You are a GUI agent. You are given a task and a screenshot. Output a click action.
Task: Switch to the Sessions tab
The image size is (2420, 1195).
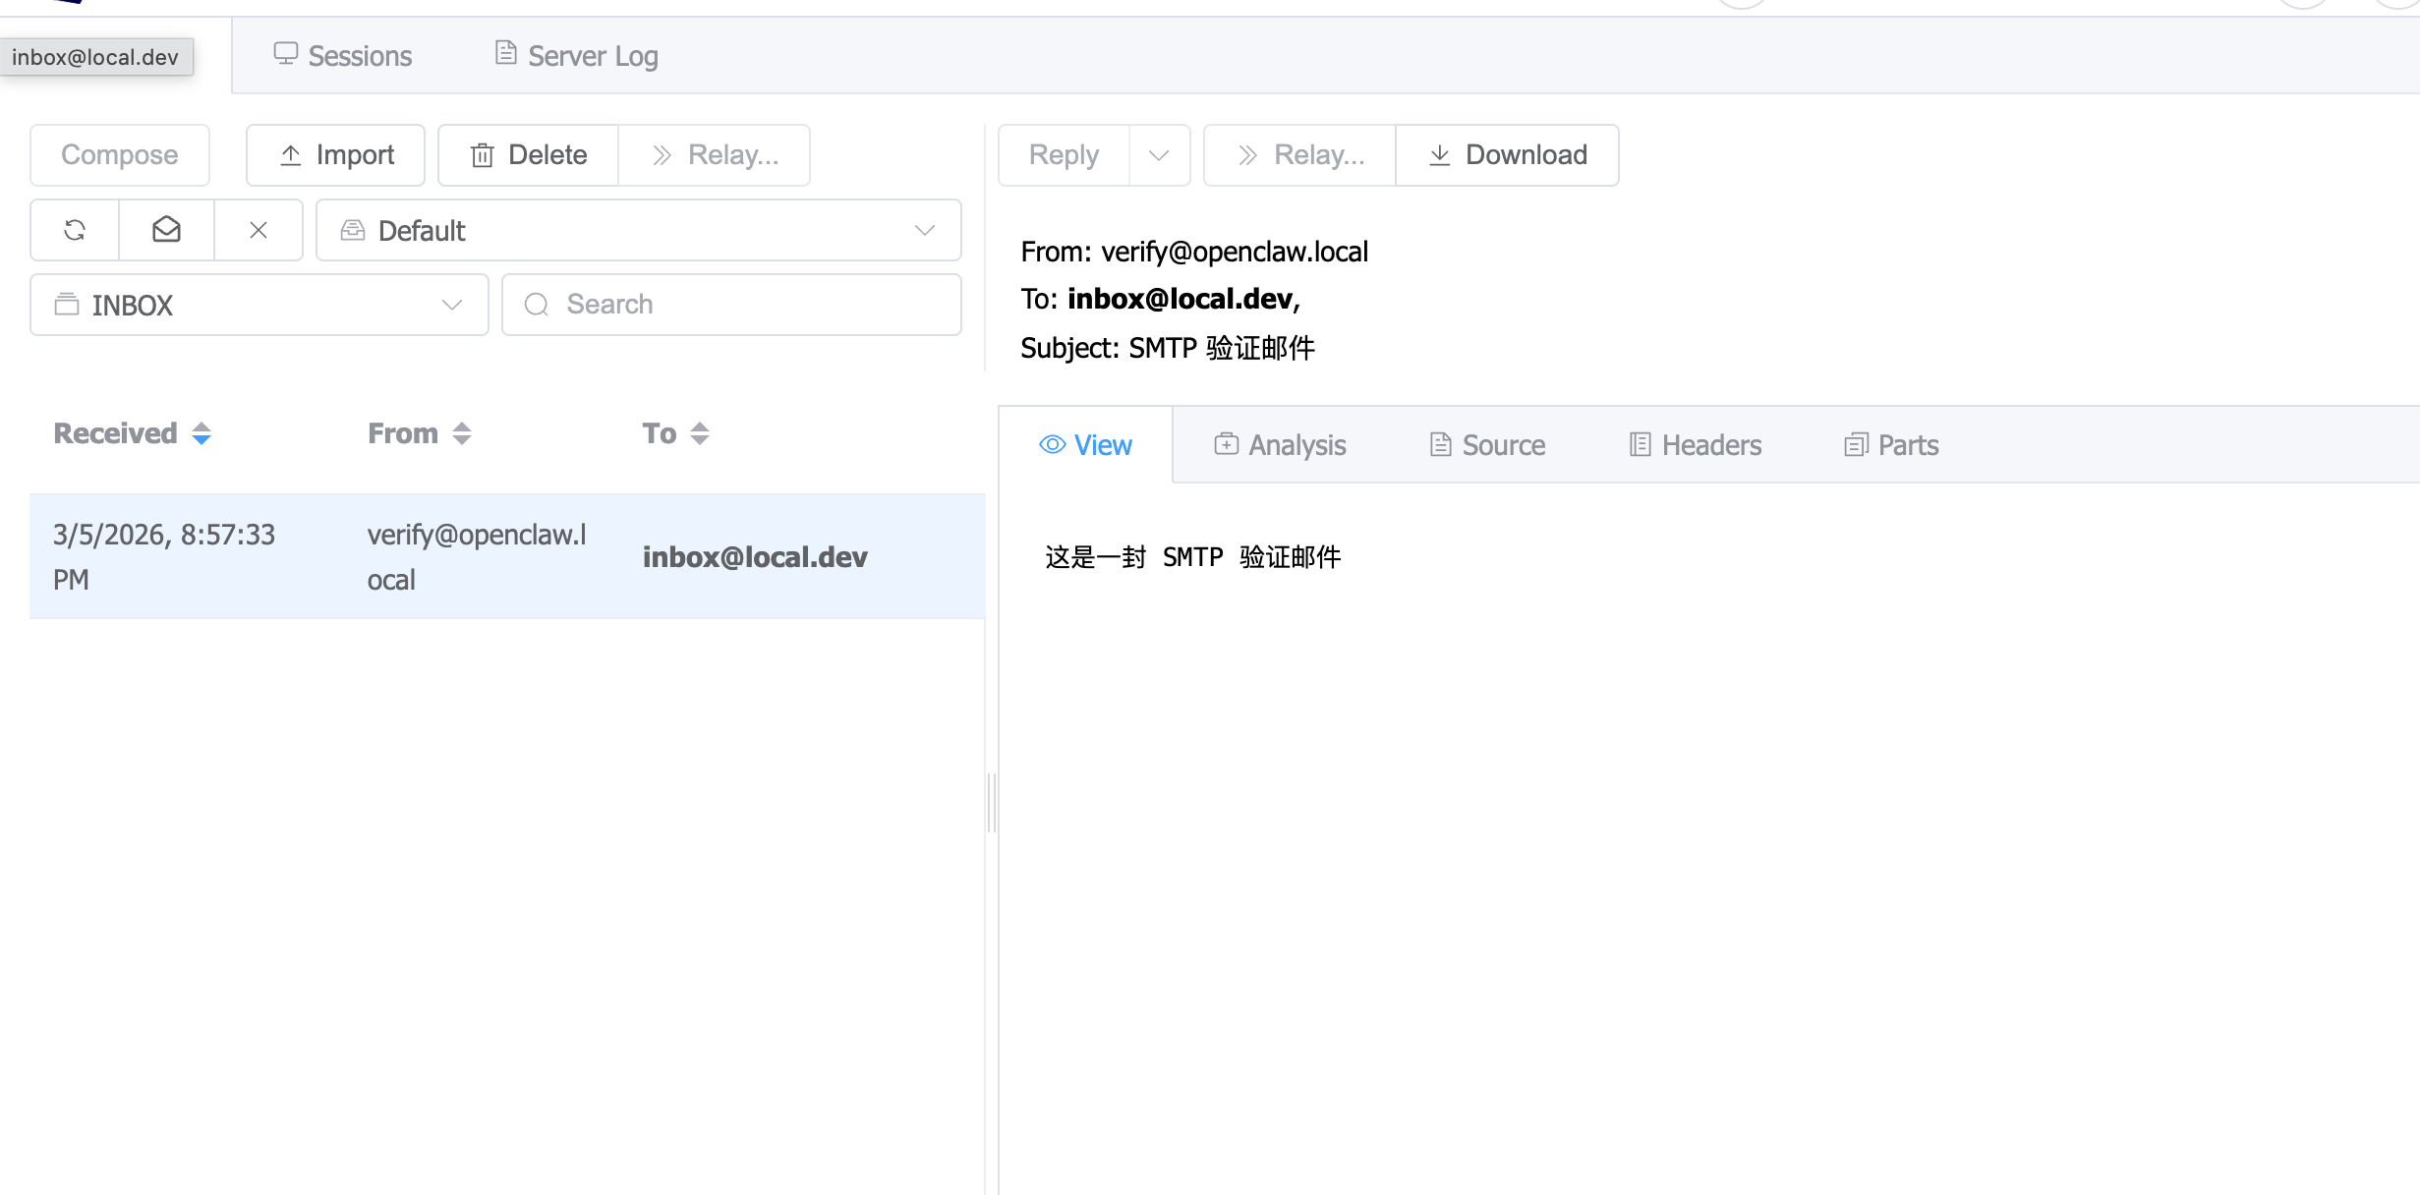[x=342, y=56]
